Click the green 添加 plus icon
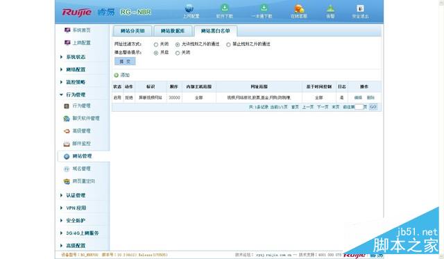The width and height of the screenshot is (444, 259). coord(116,75)
